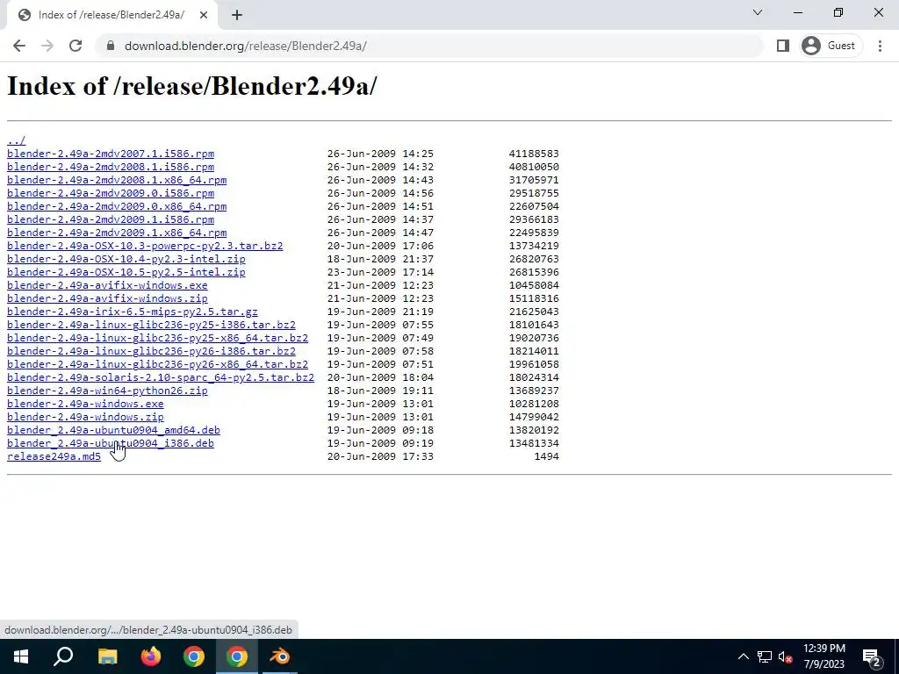This screenshot has height=674, width=899.
Task: Select the Index of /release/Blender2.49a/ tab
Action: 111,15
